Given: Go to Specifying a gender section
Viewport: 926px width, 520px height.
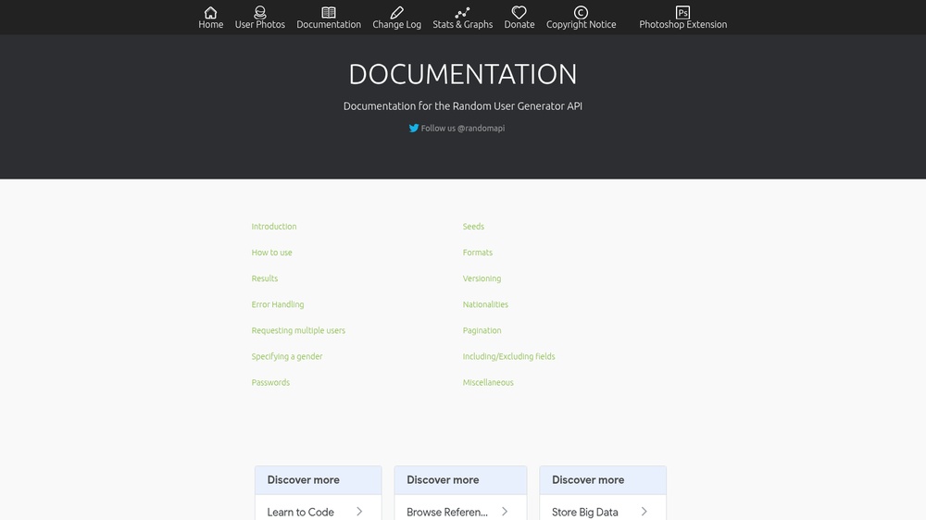Looking at the screenshot, I should tap(287, 356).
